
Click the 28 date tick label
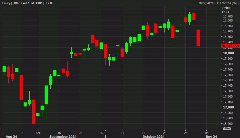point(186,133)
